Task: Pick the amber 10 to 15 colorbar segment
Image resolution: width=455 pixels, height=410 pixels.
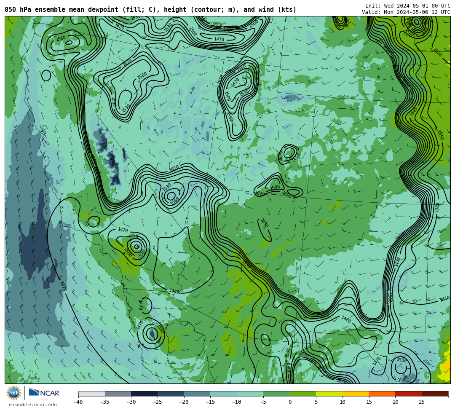Action: pyautogui.click(x=356, y=394)
